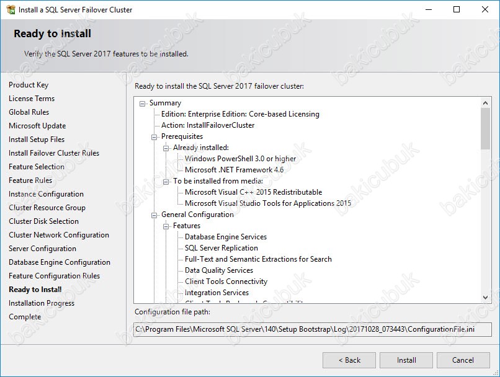Screen dimensions: 500x377
Task: Select the Features label in the tree
Action: pyautogui.click(x=187, y=226)
